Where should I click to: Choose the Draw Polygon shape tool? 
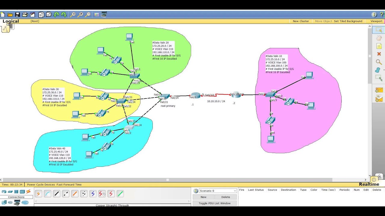click(378, 70)
